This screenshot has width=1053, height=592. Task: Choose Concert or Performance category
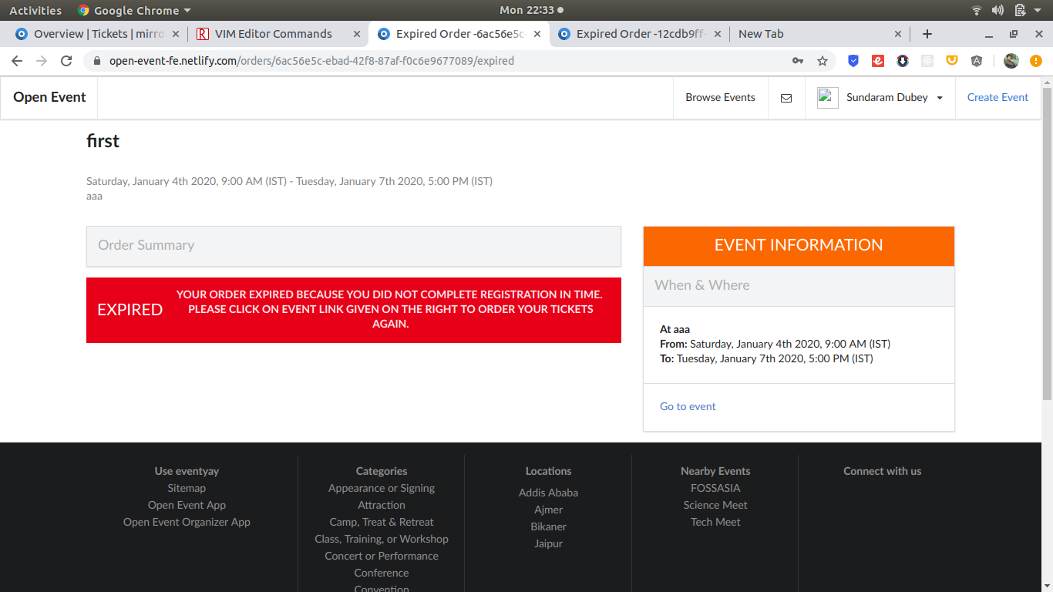(x=382, y=556)
